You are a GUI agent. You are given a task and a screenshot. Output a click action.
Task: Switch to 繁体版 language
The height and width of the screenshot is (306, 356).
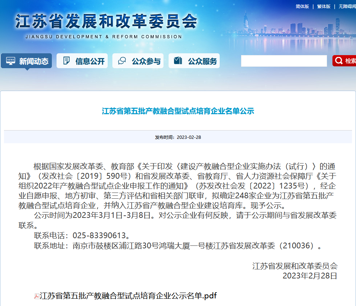click(x=324, y=7)
